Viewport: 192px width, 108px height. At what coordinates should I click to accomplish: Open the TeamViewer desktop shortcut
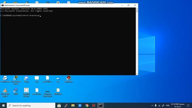pyautogui.click(x=5, y=79)
